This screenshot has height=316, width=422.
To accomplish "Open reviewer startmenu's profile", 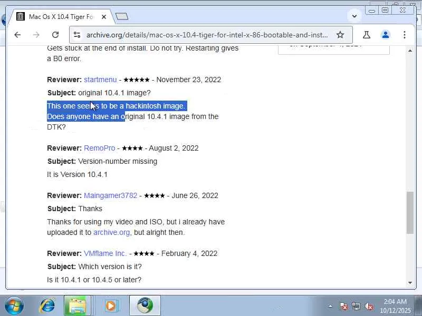I will tap(100, 80).
